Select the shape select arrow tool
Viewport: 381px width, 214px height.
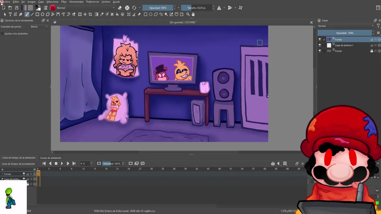click(x=5, y=14)
